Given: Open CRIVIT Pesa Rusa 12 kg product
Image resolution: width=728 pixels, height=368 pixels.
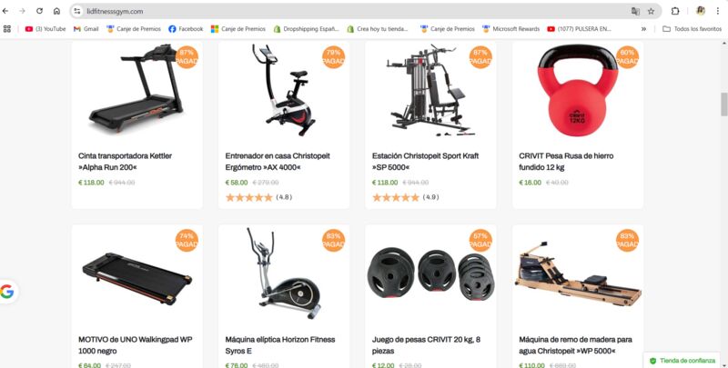Looking at the screenshot, I should 566,162.
